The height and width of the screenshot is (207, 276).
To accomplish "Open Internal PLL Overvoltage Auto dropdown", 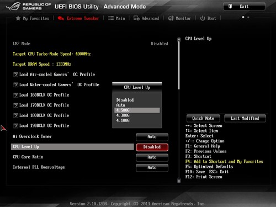I will tap(152, 167).
